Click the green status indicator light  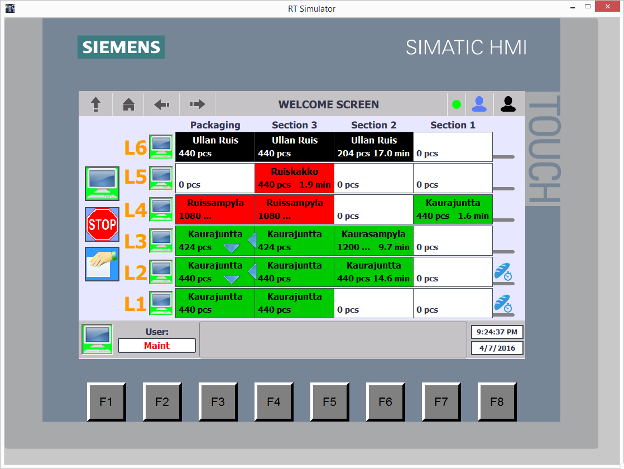point(457,104)
